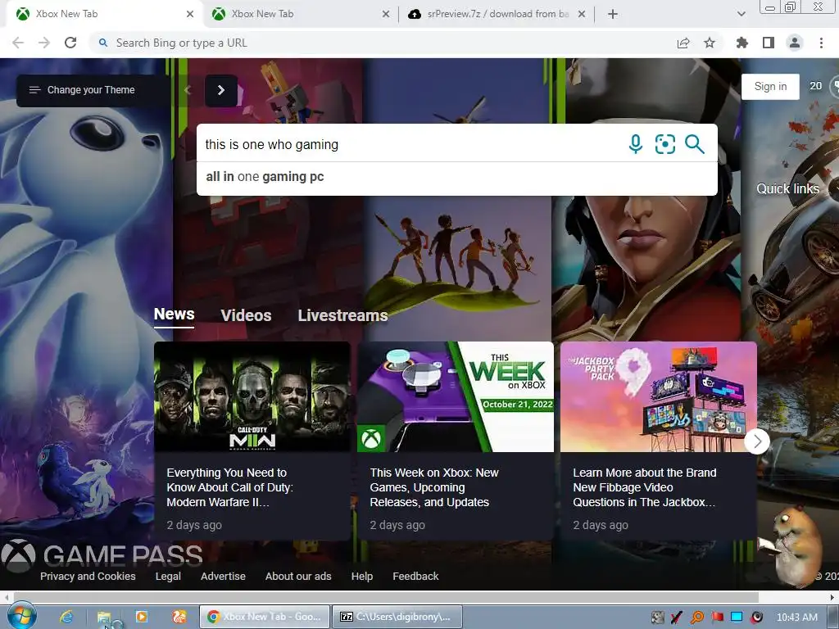Screen dimensions: 839x629
Task: Expand the Quick links section
Action: pyautogui.click(x=787, y=189)
